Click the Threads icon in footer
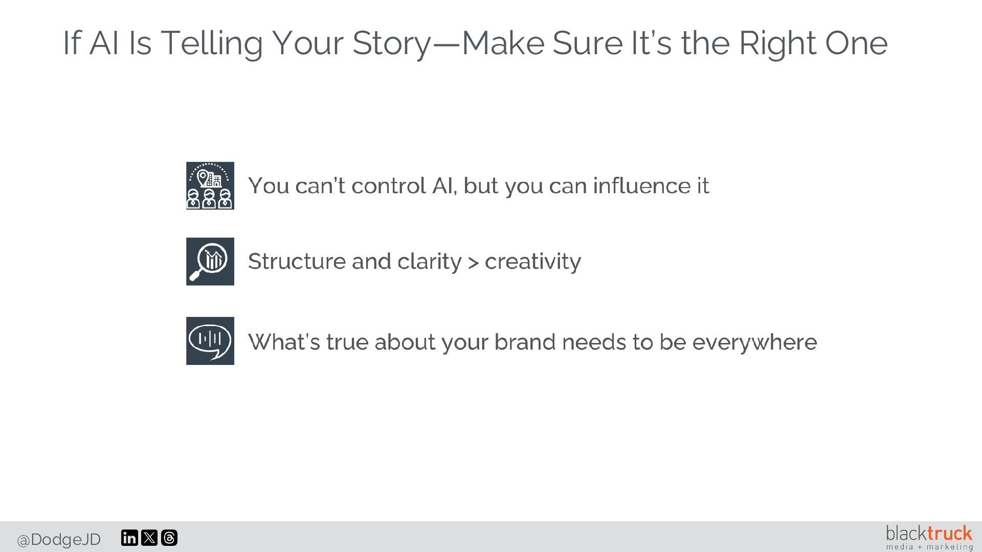 [169, 538]
